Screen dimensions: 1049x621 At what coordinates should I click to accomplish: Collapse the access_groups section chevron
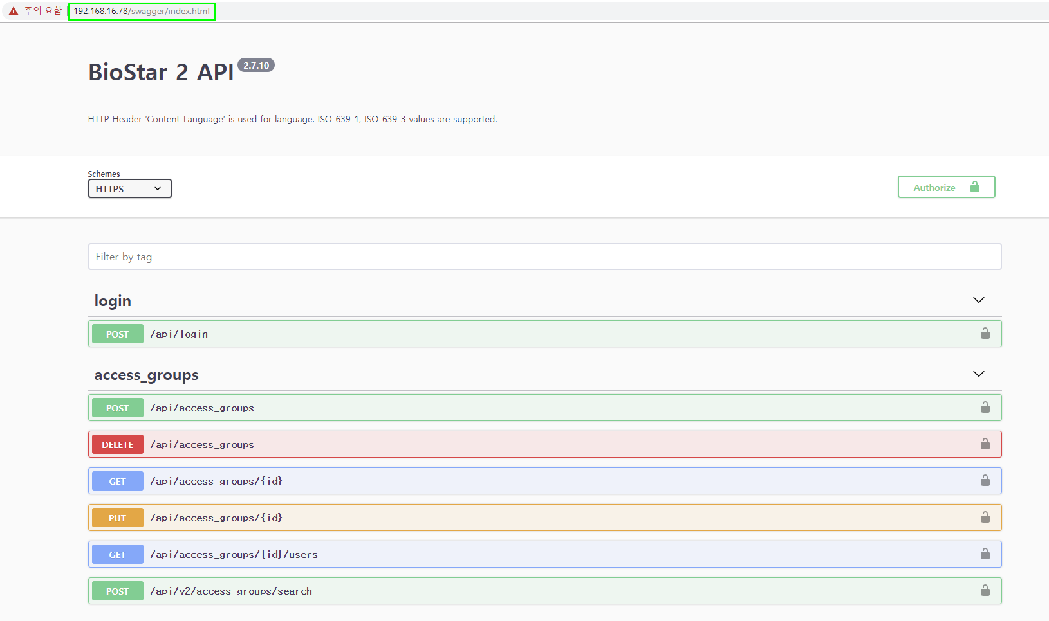(978, 374)
